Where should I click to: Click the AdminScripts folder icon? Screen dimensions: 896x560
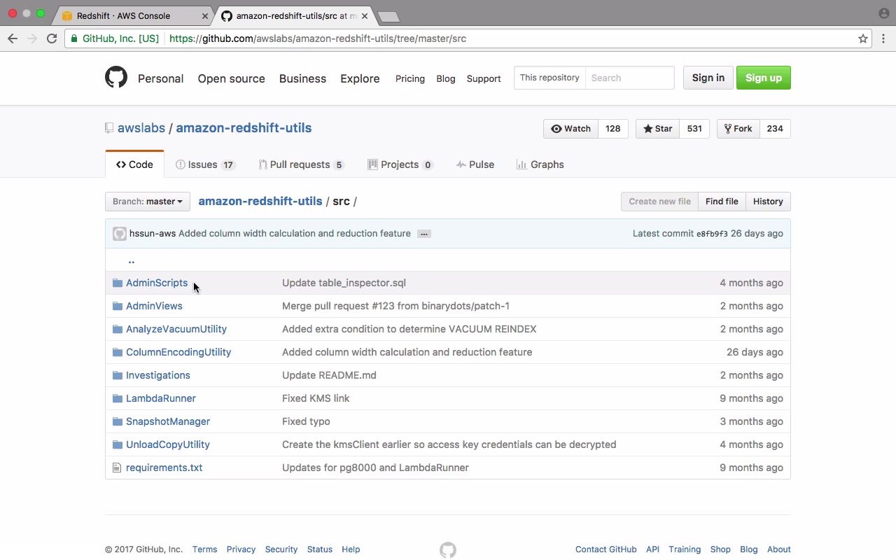click(x=118, y=283)
